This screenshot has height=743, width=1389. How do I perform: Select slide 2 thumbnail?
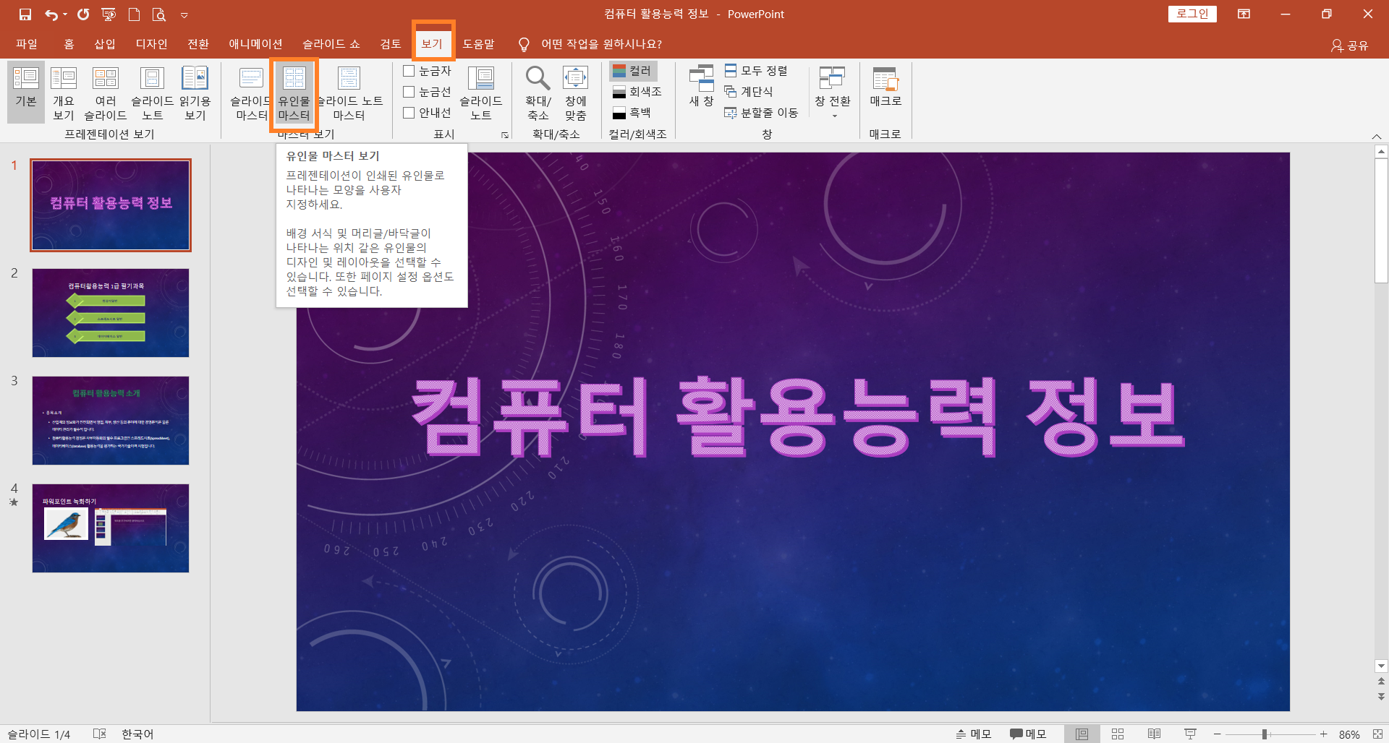(x=111, y=313)
